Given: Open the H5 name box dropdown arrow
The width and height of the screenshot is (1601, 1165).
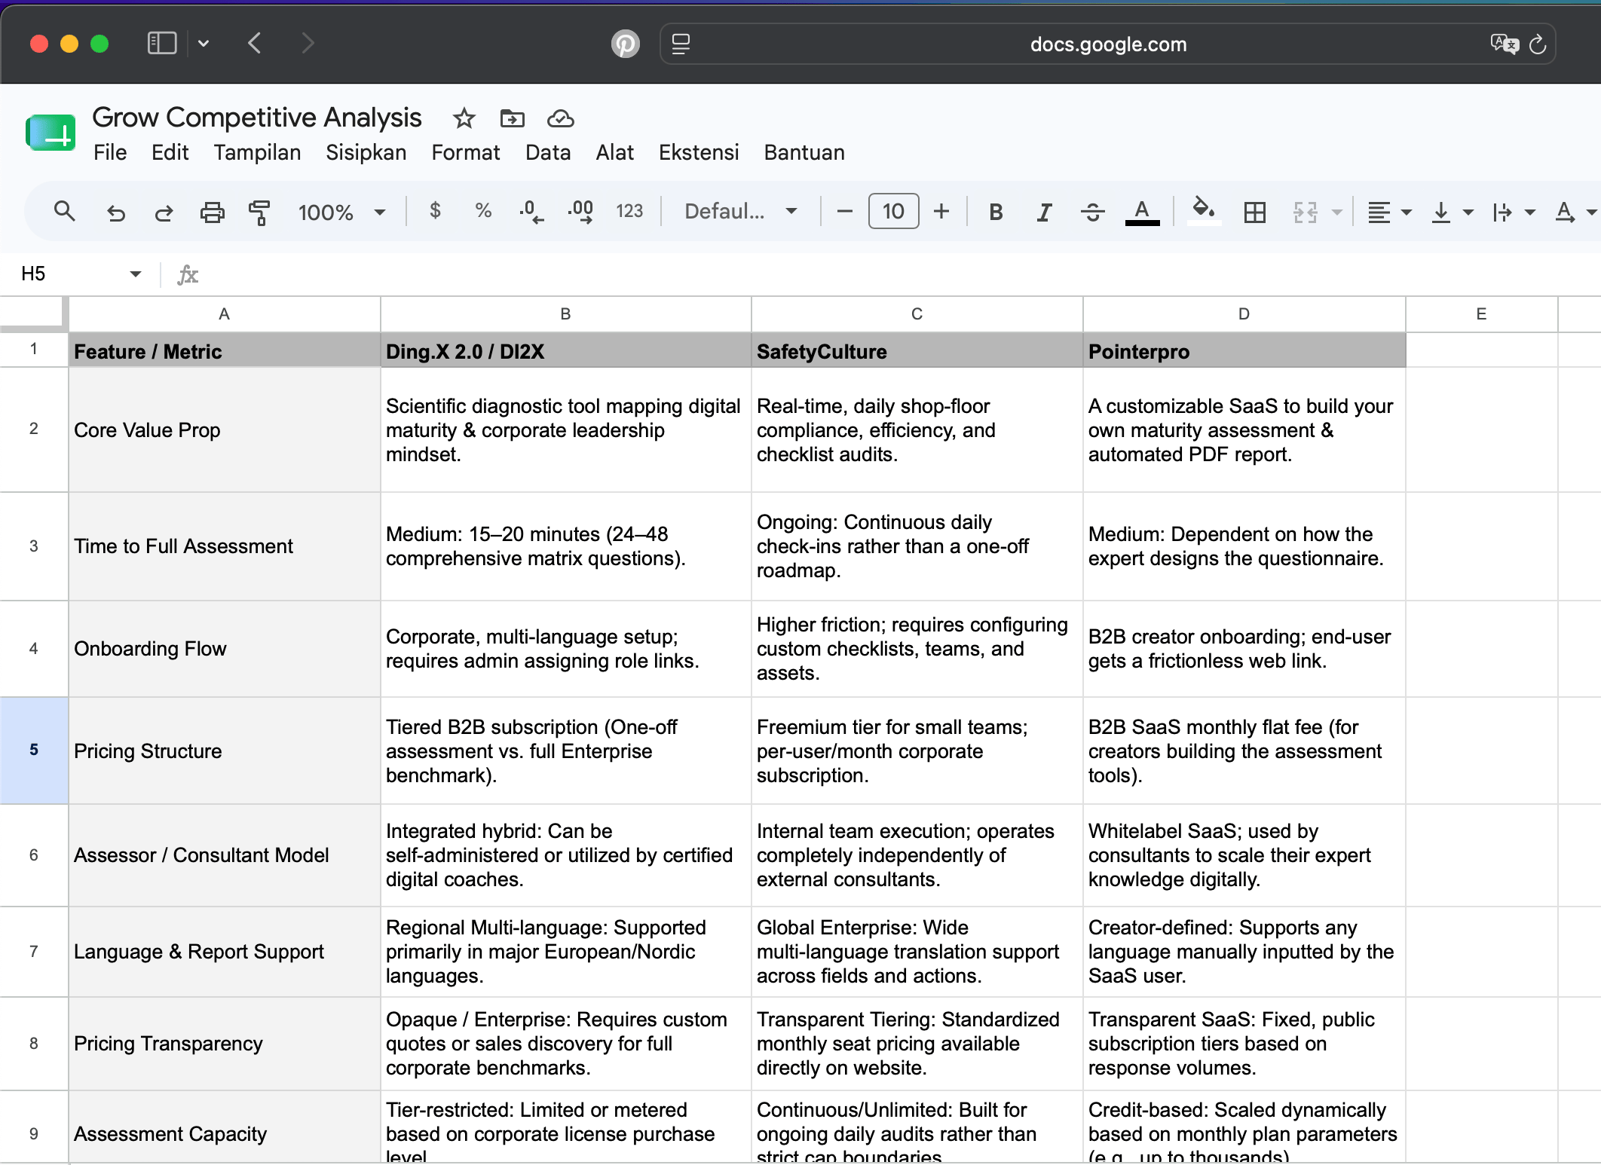Looking at the screenshot, I should [x=136, y=274].
